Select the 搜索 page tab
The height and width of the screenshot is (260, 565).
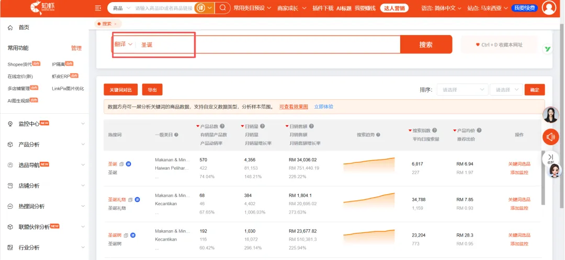(x=107, y=23)
